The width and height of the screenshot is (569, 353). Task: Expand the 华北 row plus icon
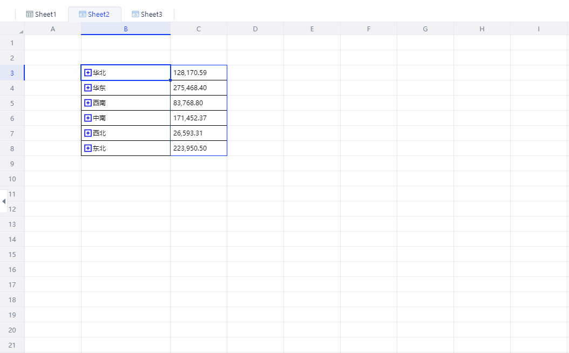point(88,73)
